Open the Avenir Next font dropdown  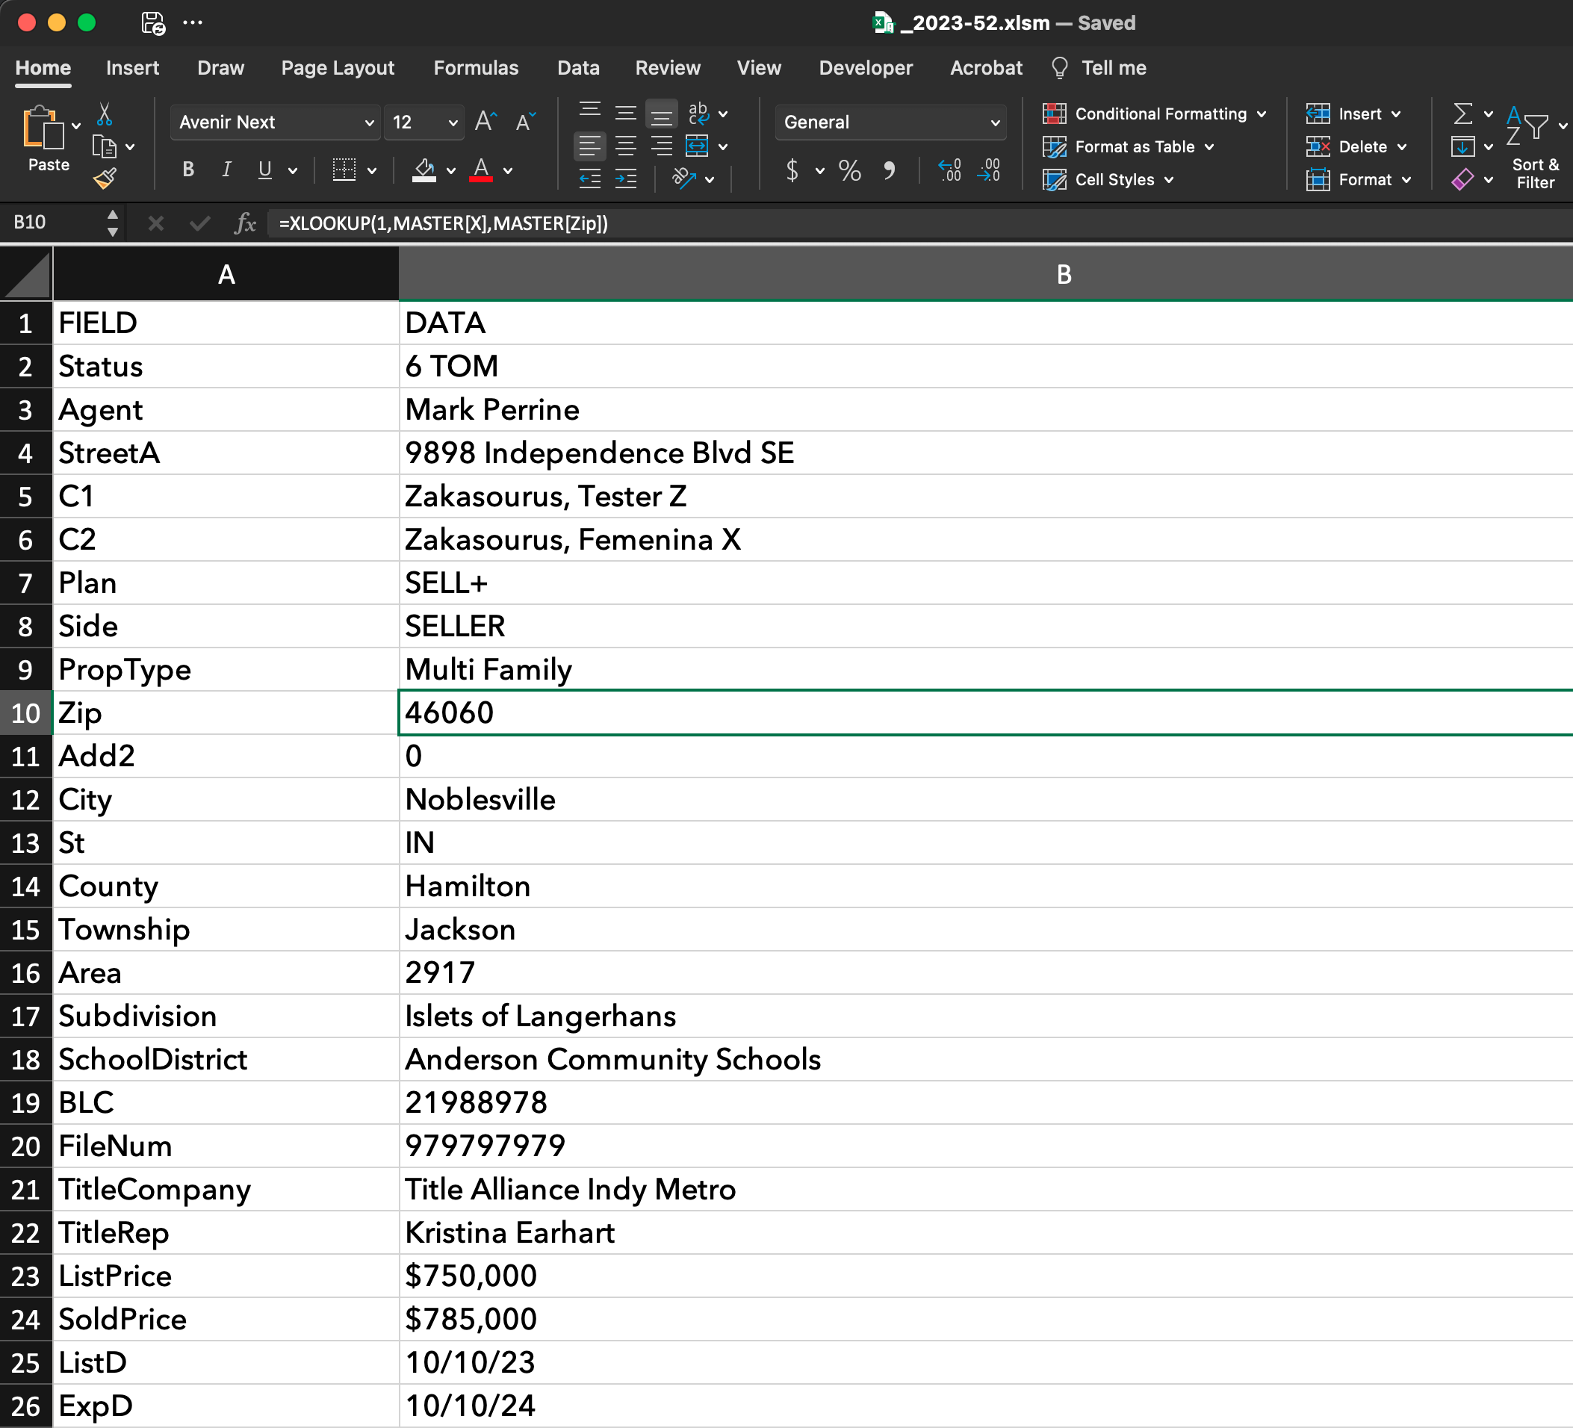[368, 122]
